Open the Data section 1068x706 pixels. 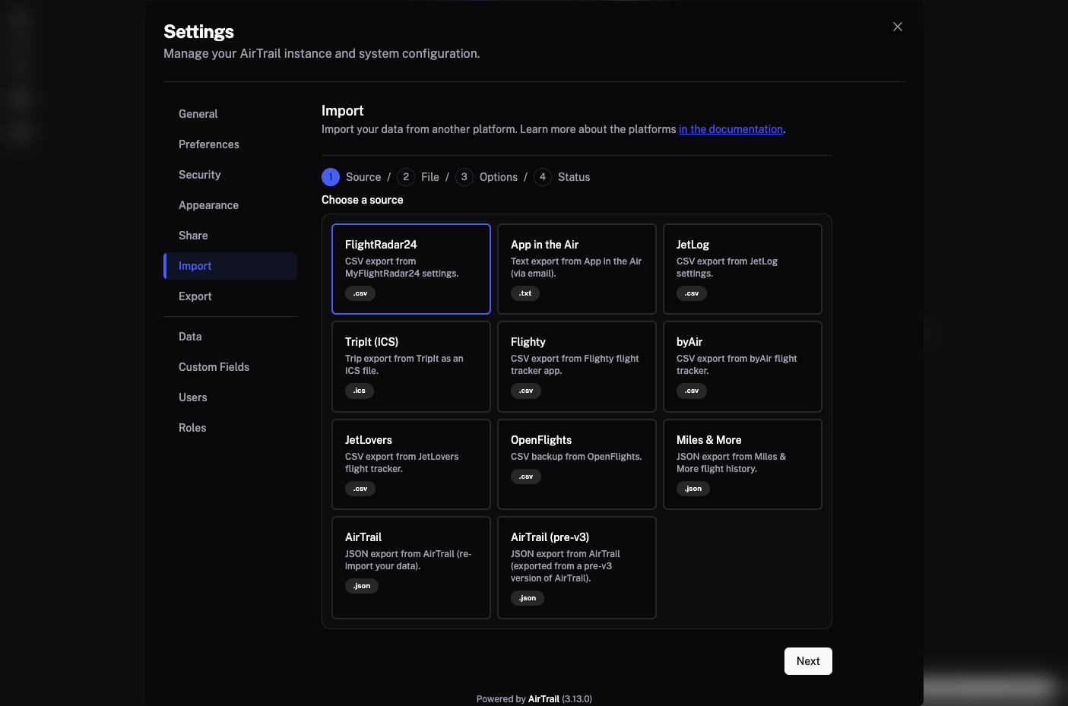[x=230, y=337]
